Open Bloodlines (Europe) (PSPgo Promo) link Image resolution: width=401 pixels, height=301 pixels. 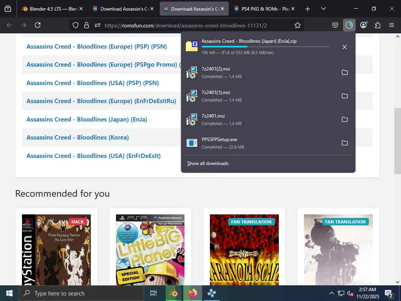pos(104,65)
